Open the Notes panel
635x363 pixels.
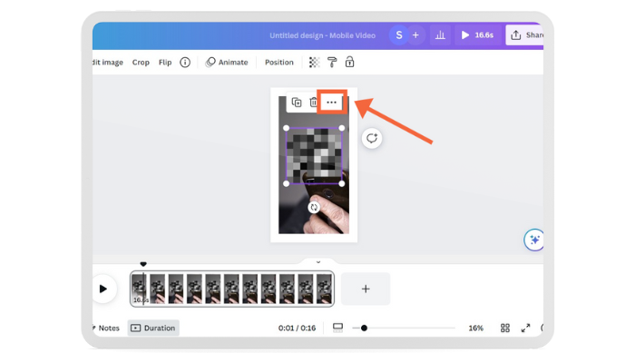[x=106, y=329]
